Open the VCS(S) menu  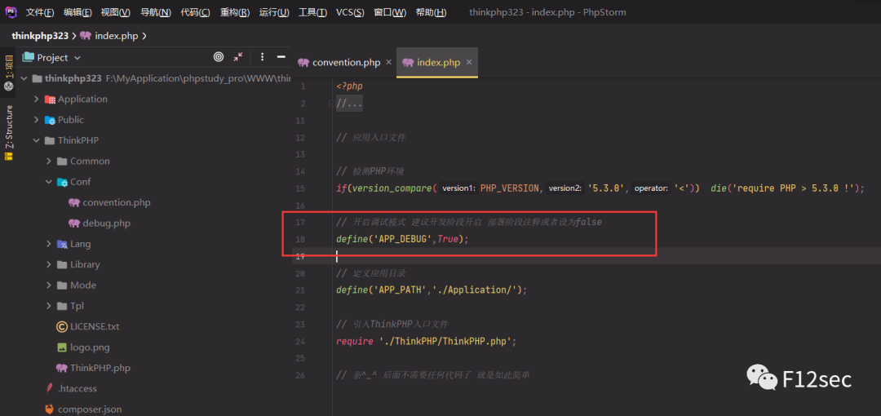(350, 12)
